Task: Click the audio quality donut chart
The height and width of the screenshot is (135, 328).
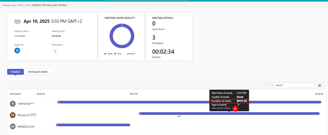Action: [x=122, y=36]
